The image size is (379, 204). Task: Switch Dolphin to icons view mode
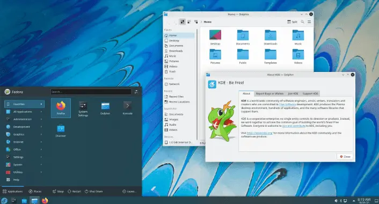183,22
